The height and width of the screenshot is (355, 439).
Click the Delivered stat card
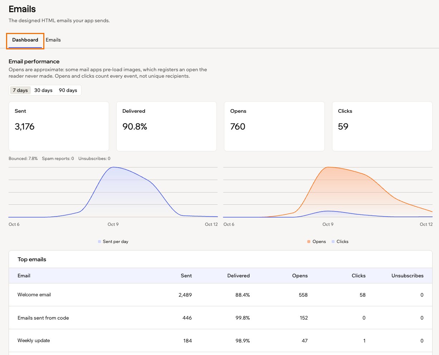point(166,126)
